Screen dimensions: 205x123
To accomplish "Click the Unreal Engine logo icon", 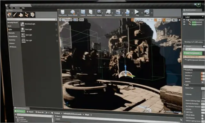I will click(6, 5).
